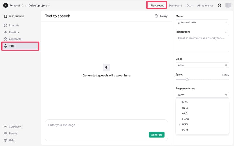Toggle the Playground sidebar panel icon
Screen dimensions: 234x146
pos(5,16)
